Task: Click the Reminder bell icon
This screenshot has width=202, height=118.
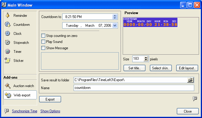Action: coord(7,15)
